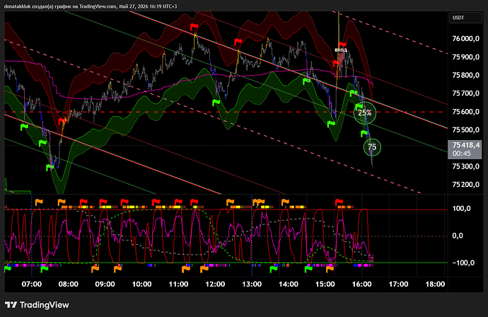Click the 18:00 time axis label
Viewport: 488px width, 317px height.
coord(435,284)
